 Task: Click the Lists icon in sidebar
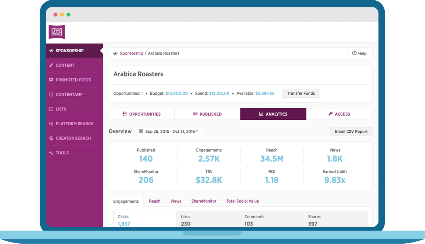click(51, 109)
